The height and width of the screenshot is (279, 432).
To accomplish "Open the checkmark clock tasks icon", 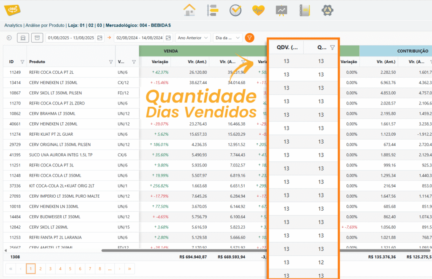I will click(x=235, y=11).
